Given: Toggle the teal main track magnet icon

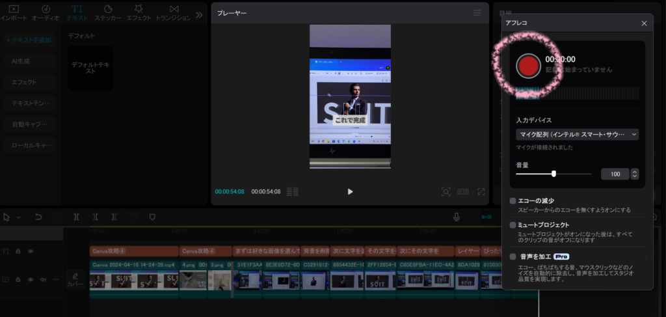Looking at the screenshot, I should point(486,217).
